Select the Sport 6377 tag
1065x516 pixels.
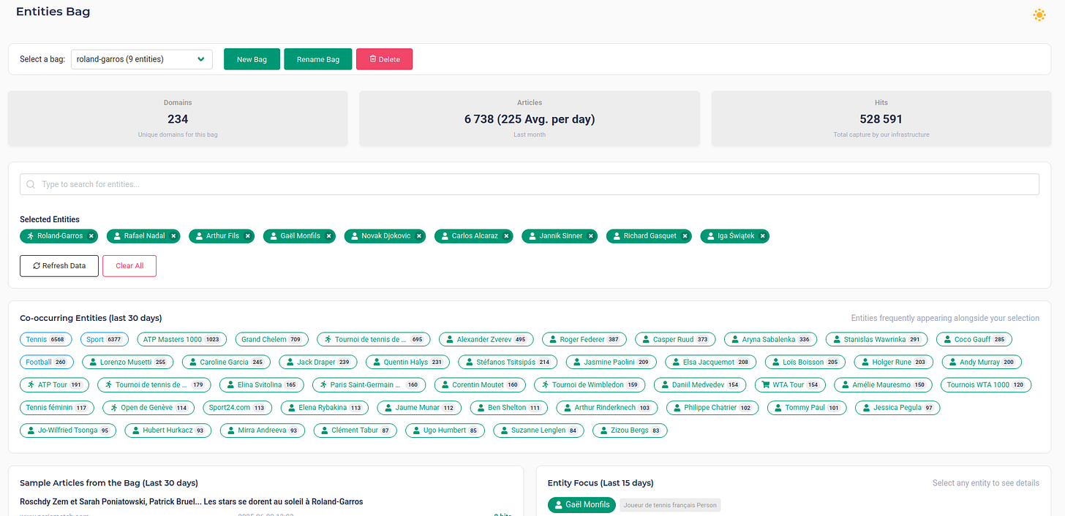pyautogui.click(x=105, y=339)
